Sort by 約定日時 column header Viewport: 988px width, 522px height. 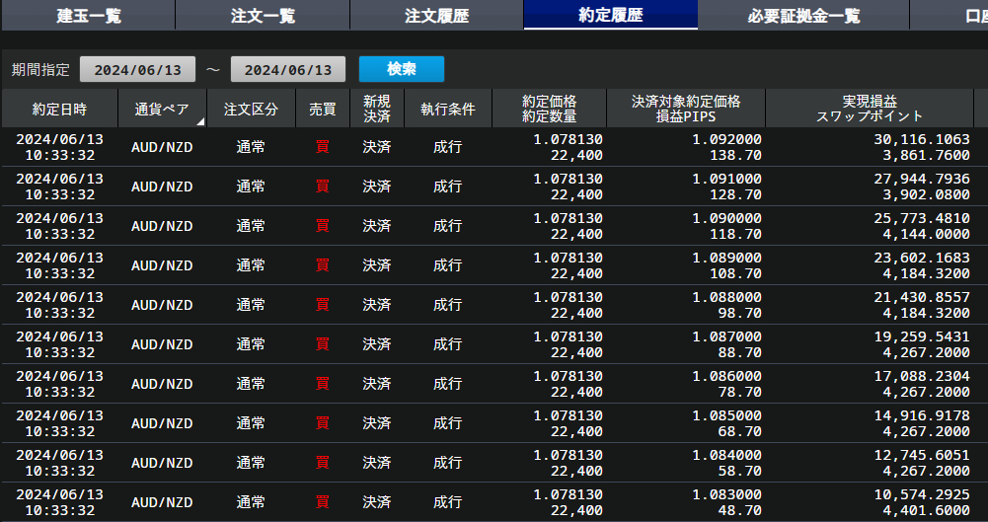[x=60, y=109]
